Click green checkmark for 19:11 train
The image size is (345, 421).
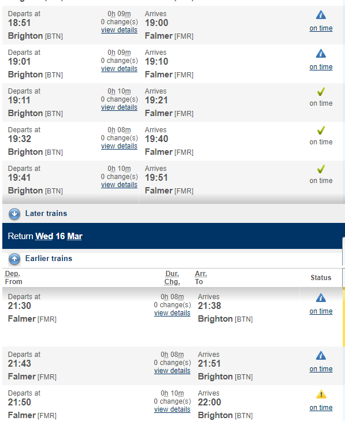(x=321, y=92)
